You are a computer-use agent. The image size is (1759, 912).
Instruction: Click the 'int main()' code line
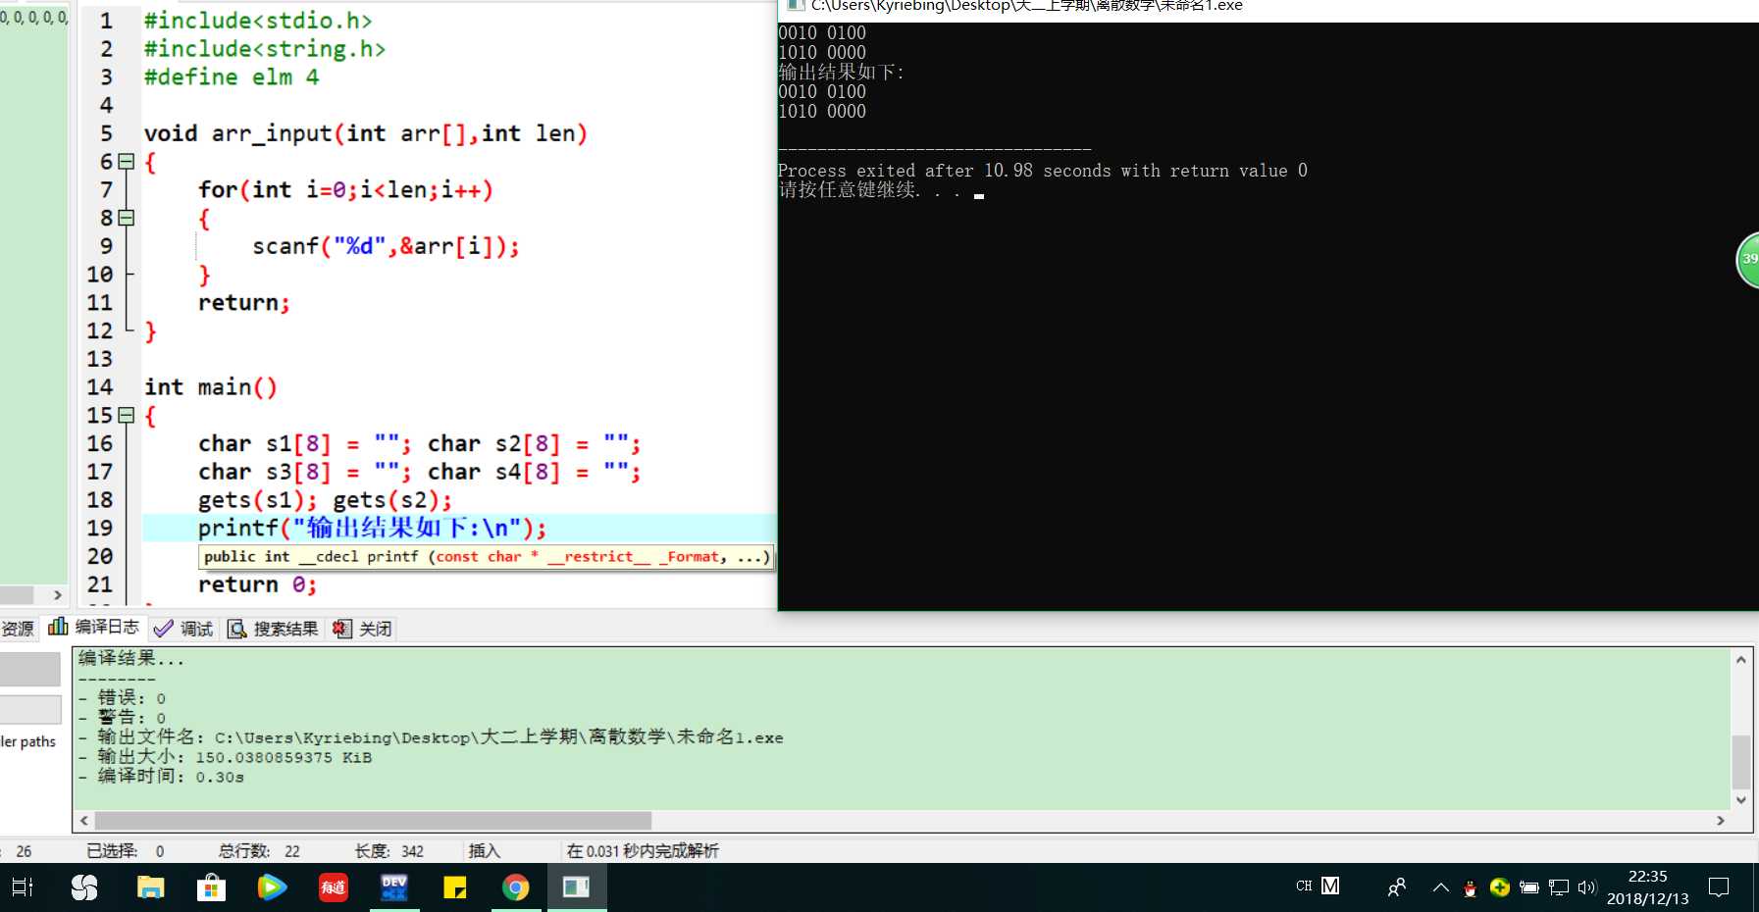pos(211,387)
